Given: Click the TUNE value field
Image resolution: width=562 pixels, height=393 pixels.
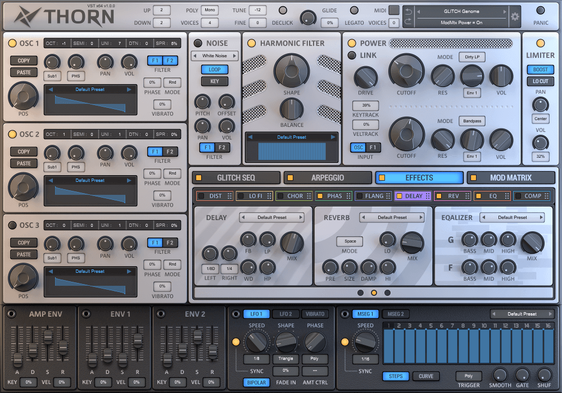Looking at the screenshot, I should [257, 10].
